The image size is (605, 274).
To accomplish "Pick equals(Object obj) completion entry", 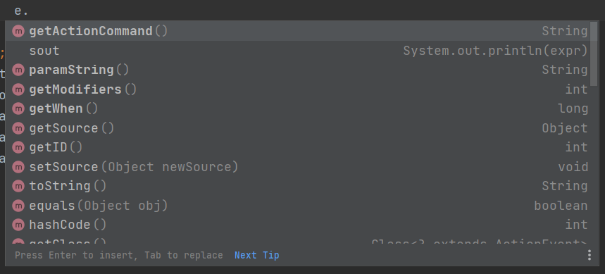I will pyautogui.click(x=297, y=206).
